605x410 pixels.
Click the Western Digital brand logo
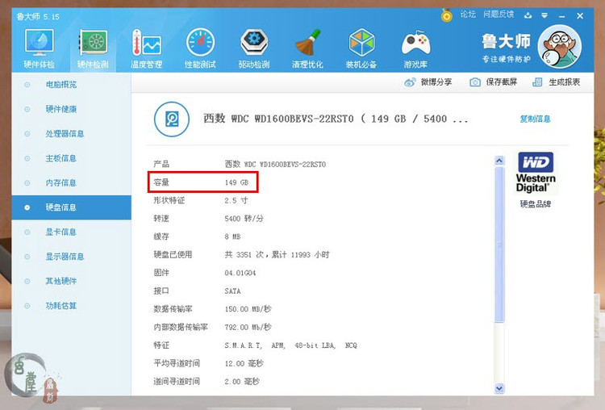(x=536, y=172)
